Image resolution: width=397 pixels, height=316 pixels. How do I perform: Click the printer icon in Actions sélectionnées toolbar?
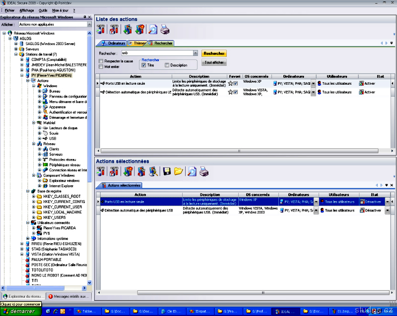[x=203, y=172]
